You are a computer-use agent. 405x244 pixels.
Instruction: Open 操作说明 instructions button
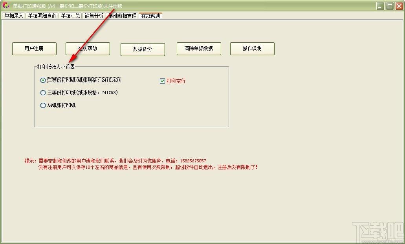click(x=252, y=49)
